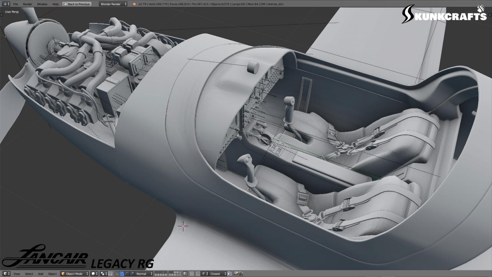Open the Object menu
Screen dimensions: 492x277
pyautogui.click(x=52, y=274)
